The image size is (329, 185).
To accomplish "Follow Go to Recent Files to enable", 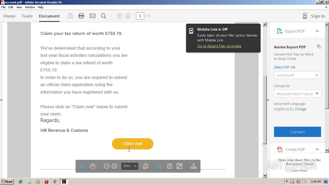I will click(219, 46).
